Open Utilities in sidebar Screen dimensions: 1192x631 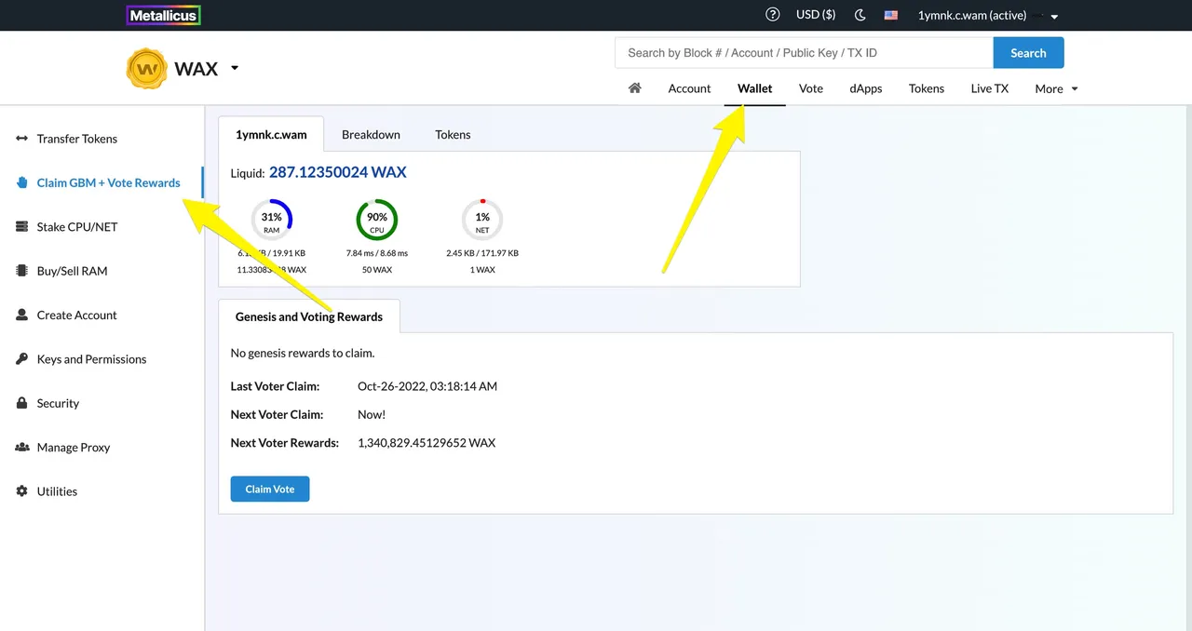coord(57,491)
